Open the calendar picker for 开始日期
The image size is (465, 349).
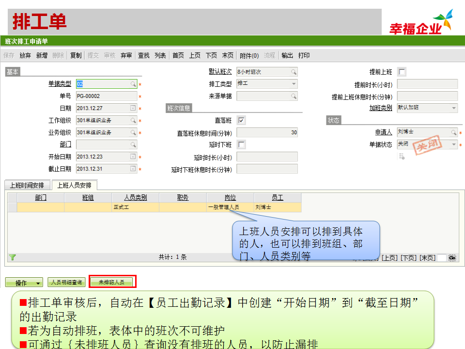(x=133, y=157)
